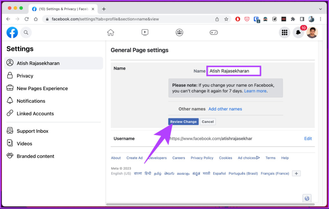
Task: Click the language globe icon bottom right
Action: tap(307, 198)
